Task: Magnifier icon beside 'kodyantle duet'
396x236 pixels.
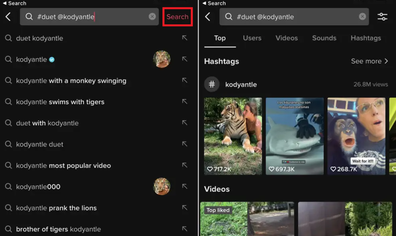Action: 8,144
